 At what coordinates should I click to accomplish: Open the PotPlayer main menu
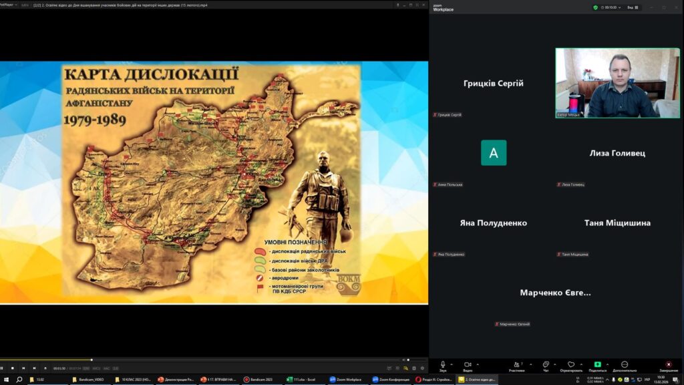[x=8, y=4]
